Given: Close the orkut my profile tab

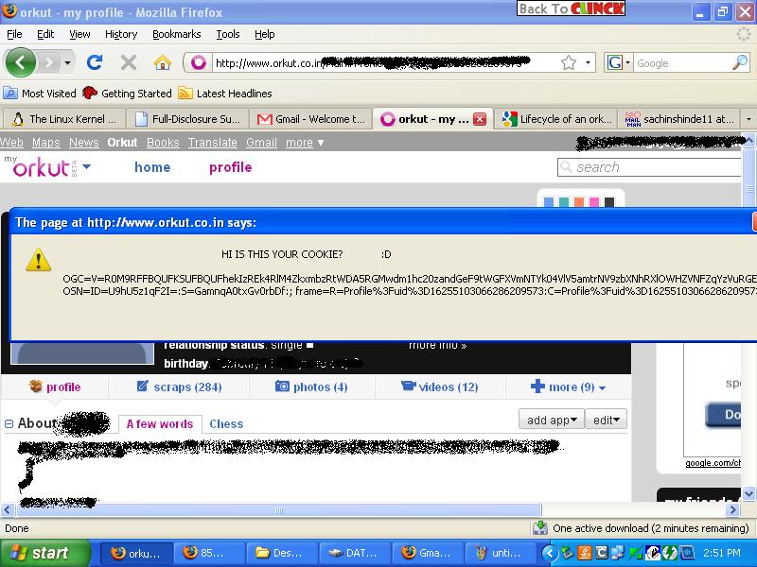Looking at the screenshot, I should (480, 119).
